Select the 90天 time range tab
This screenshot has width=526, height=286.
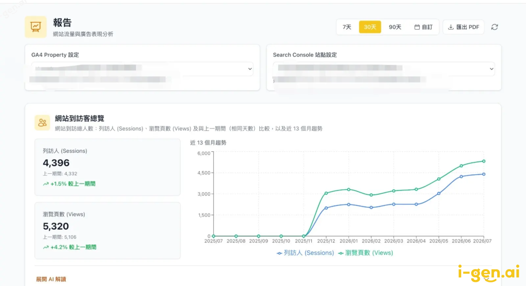pyautogui.click(x=395, y=27)
